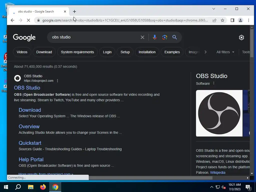The height and width of the screenshot is (192, 256).
Task: Go back using browser back arrow
Action: click(x=12, y=20)
